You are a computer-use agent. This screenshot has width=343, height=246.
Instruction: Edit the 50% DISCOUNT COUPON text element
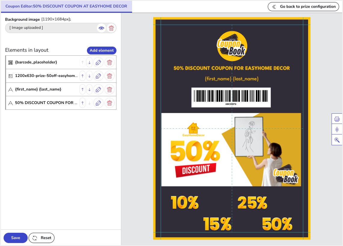[x=98, y=103]
